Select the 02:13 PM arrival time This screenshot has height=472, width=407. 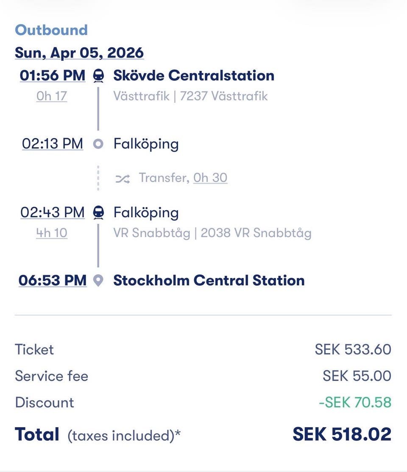(x=53, y=144)
